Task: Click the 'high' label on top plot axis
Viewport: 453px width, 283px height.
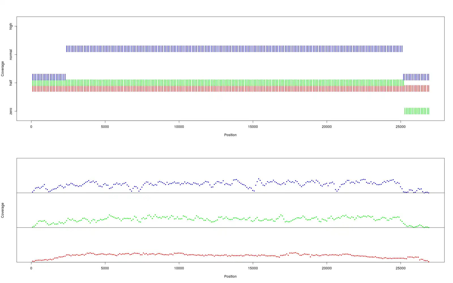Action: click(x=11, y=26)
